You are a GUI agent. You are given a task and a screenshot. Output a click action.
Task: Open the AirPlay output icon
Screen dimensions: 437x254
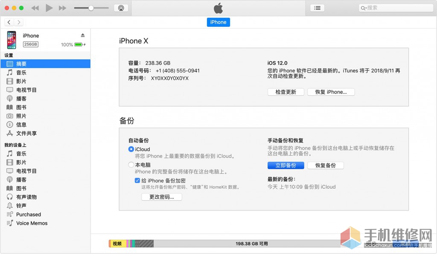[121, 8]
